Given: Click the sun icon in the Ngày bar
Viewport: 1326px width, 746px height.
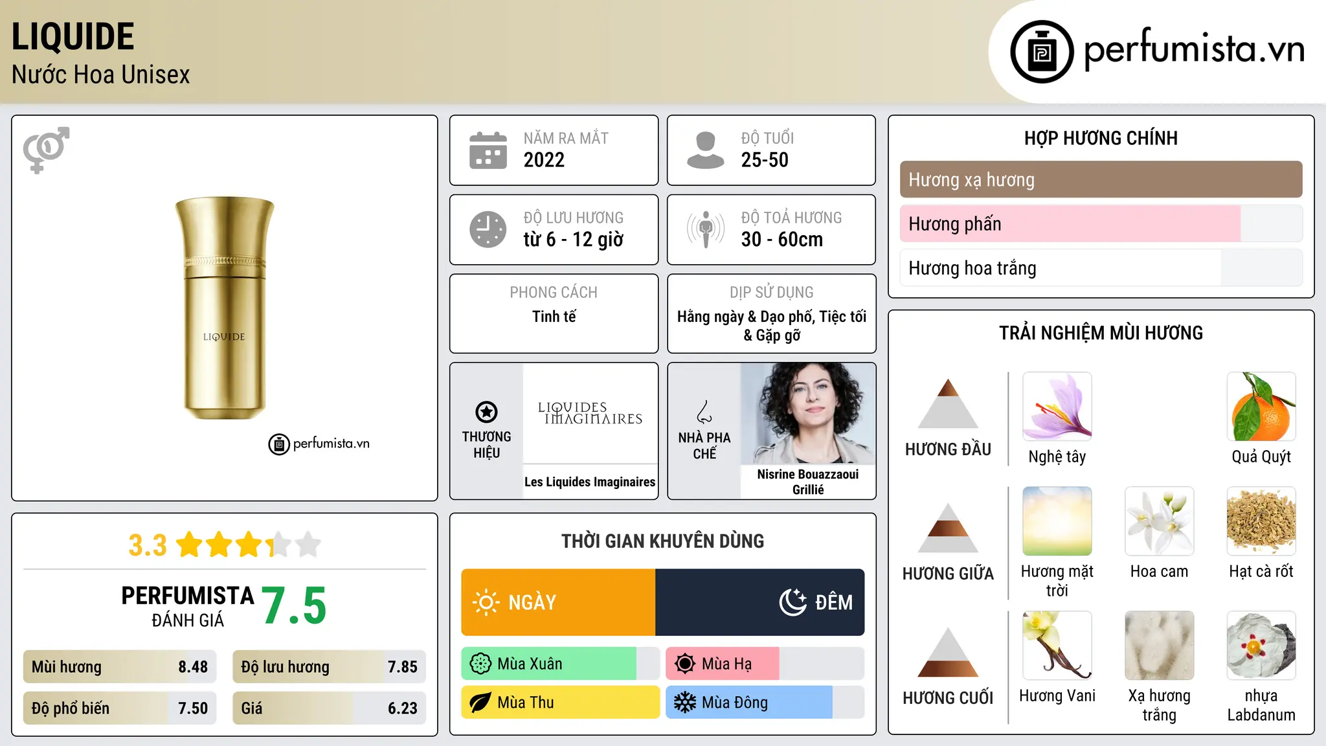Looking at the screenshot, I should tap(486, 602).
